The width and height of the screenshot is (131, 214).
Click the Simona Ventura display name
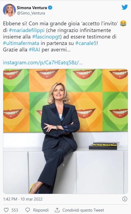point(32,8)
